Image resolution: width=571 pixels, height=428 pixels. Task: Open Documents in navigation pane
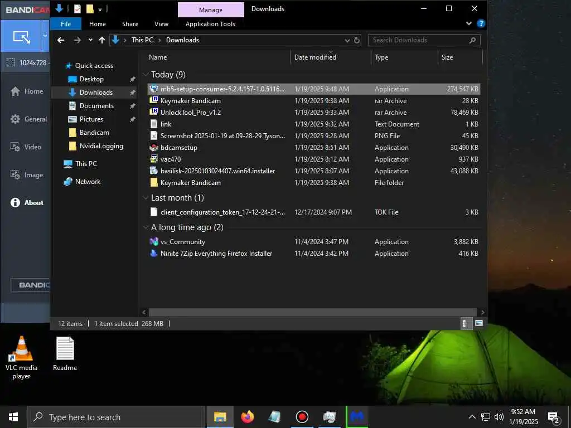[96, 106]
